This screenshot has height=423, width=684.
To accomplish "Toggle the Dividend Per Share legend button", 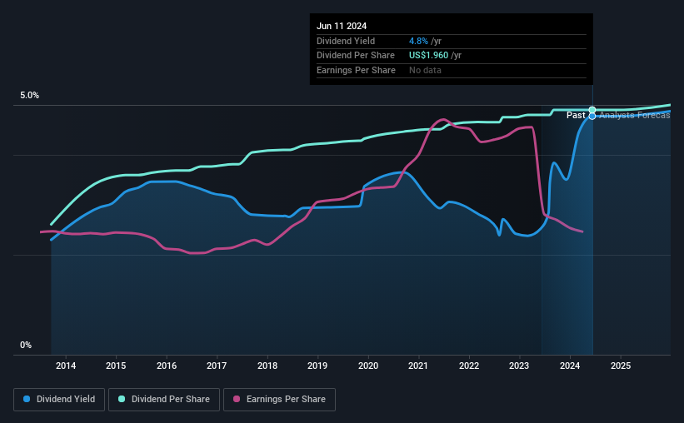I will coord(164,400).
